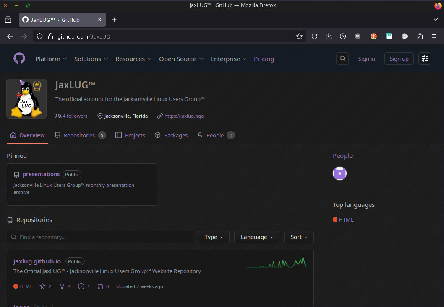Click the GitHub Octocat logo
444x307 pixels.
19,59
